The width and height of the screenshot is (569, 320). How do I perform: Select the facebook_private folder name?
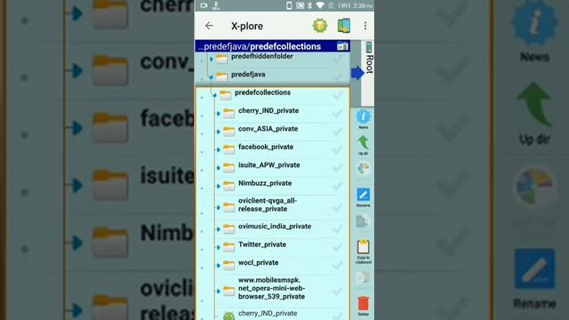pyautogui.click(x=266, y=147)
